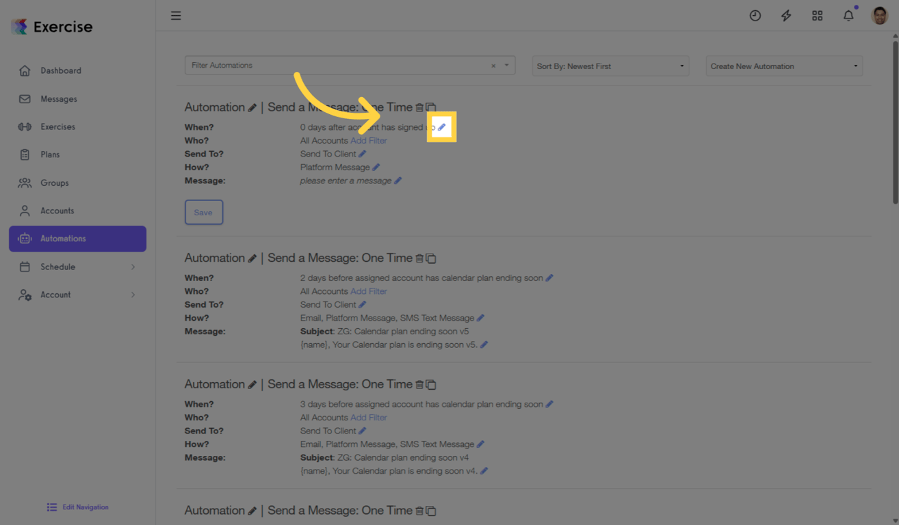Open Create New Automation dropdown

[784, 66]
